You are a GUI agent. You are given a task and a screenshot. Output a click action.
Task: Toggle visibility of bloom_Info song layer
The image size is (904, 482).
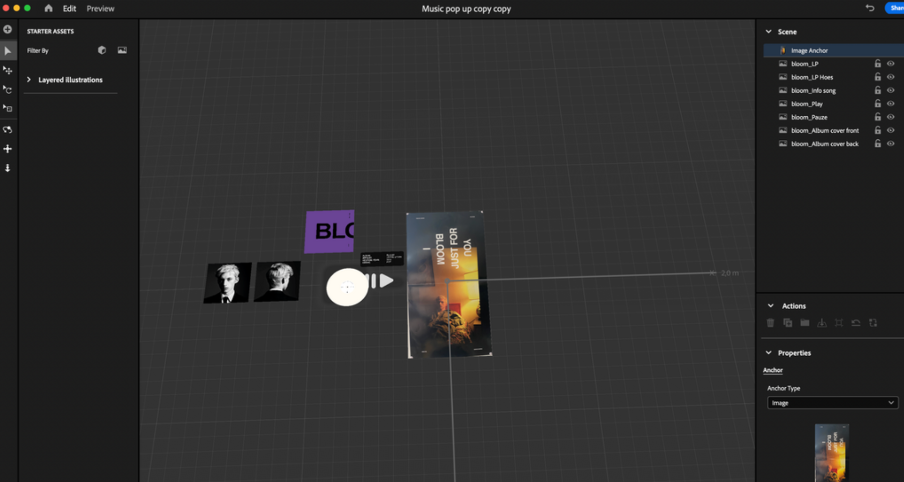coord(890,90)
